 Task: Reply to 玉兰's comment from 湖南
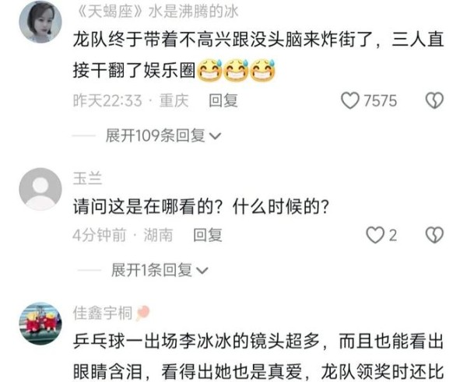pos(208,235)
